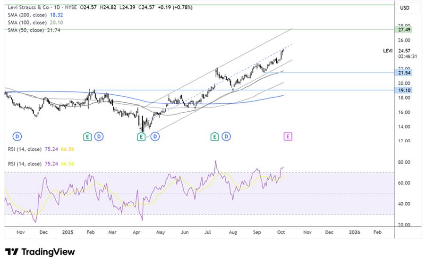Click the Apr label on time axis
426x265 pixels.
pyautogui.click(x=136, y=232)
